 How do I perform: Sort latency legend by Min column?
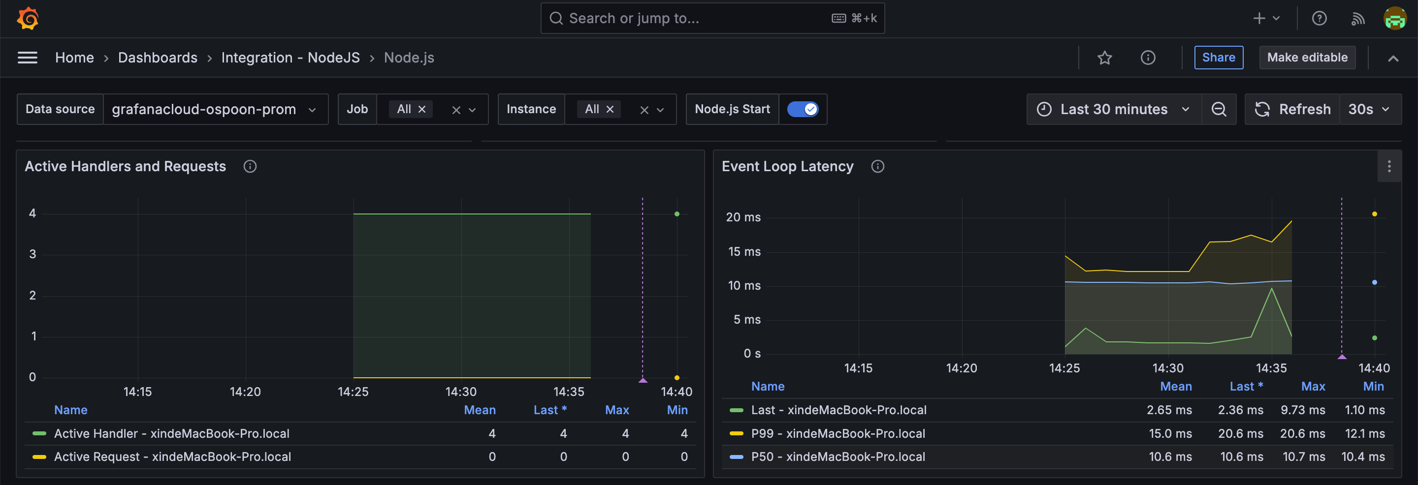[x=1373, y=386]
